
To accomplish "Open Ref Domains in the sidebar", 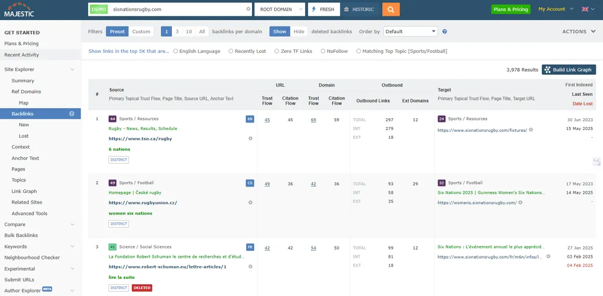I will (x=26, y=91).
